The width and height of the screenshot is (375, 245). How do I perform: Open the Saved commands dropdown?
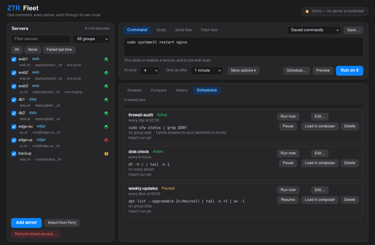pos(314,30)
